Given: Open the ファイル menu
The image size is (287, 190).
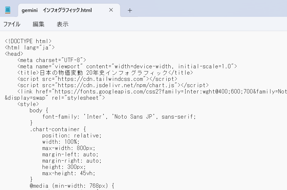Looking at the screenshot, I should [x=12, y=24].
